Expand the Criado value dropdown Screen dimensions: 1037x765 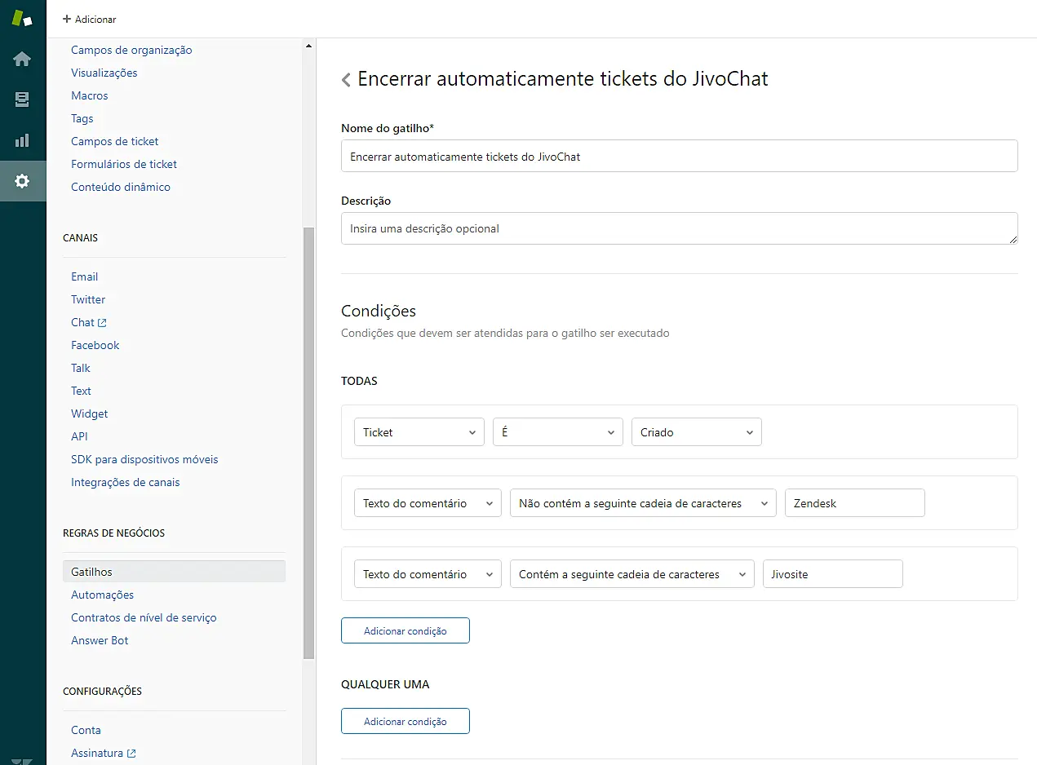point(696,432)
